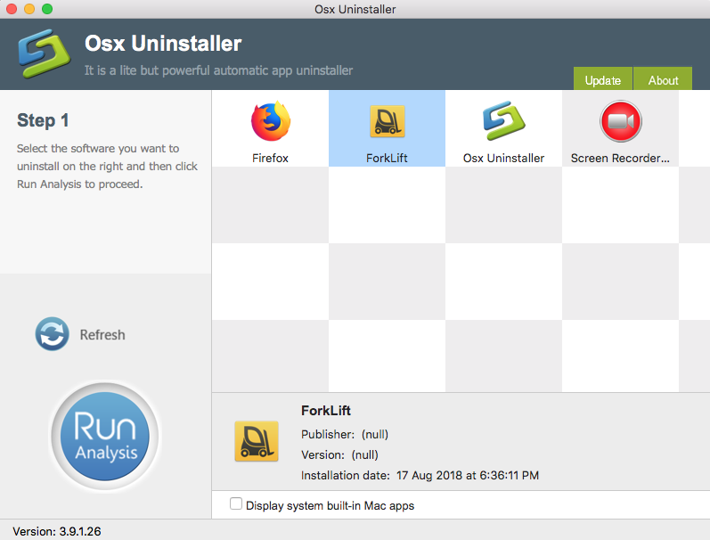Viewport: 710px width, 540px height.
Task: Enable Display system built-in Mac apps checkbox
Action: point(236,503)
